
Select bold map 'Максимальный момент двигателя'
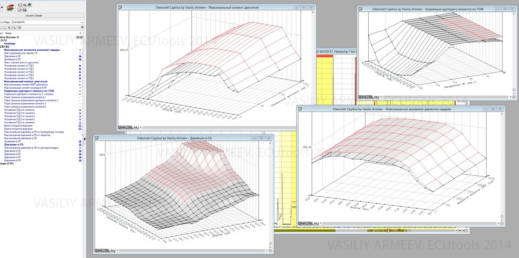coord(25,81)
